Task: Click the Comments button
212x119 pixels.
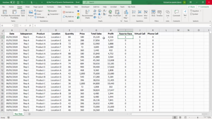Action: (x=204, y=7)
